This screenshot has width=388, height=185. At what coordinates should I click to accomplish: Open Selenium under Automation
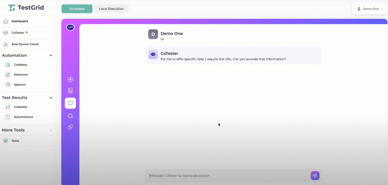click(x=20, y=75)
